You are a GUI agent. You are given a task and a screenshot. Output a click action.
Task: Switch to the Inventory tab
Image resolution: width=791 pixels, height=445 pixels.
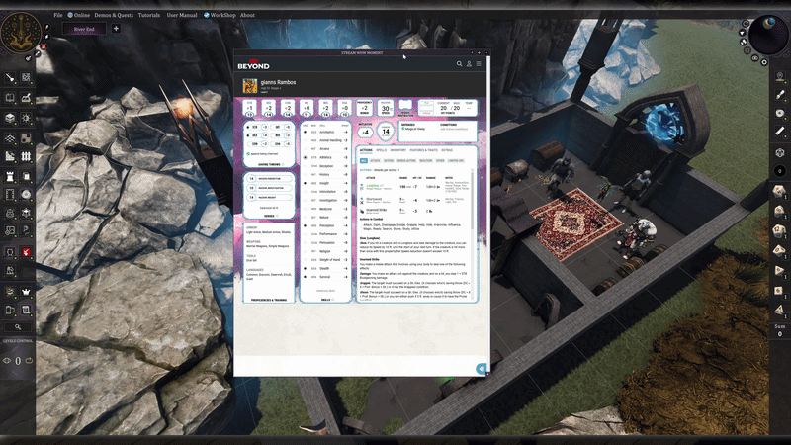(x=398, y=150)
